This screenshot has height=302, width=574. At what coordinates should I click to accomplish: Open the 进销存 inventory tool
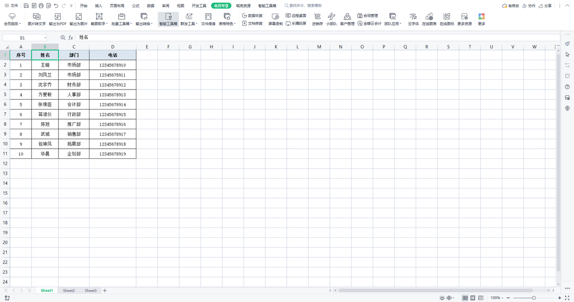(317, 20)
